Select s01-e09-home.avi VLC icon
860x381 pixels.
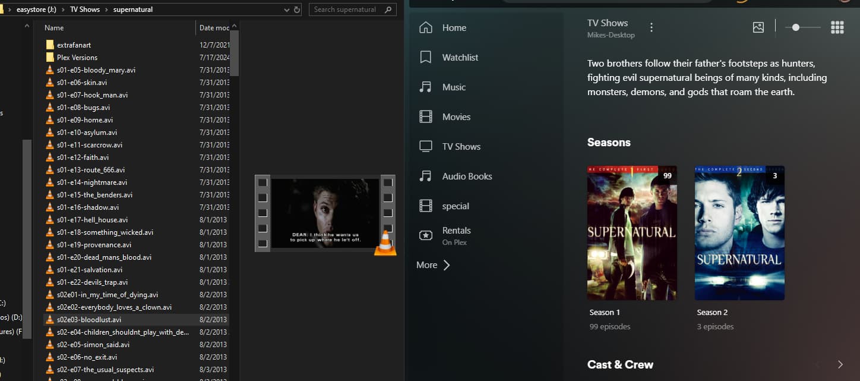(x=50, y=120)
